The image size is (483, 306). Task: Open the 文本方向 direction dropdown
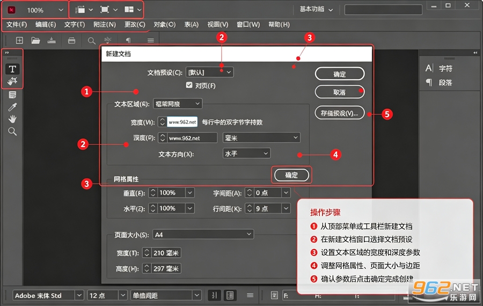pyautogui.click(x=246, y=153)
